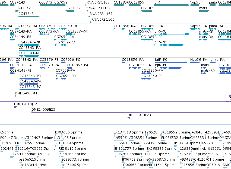Click the mats gene label
This screenshot has height=169, width=231.
203,8
